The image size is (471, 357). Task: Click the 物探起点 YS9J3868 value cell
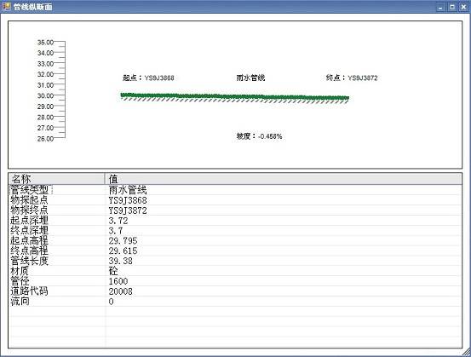284,200
